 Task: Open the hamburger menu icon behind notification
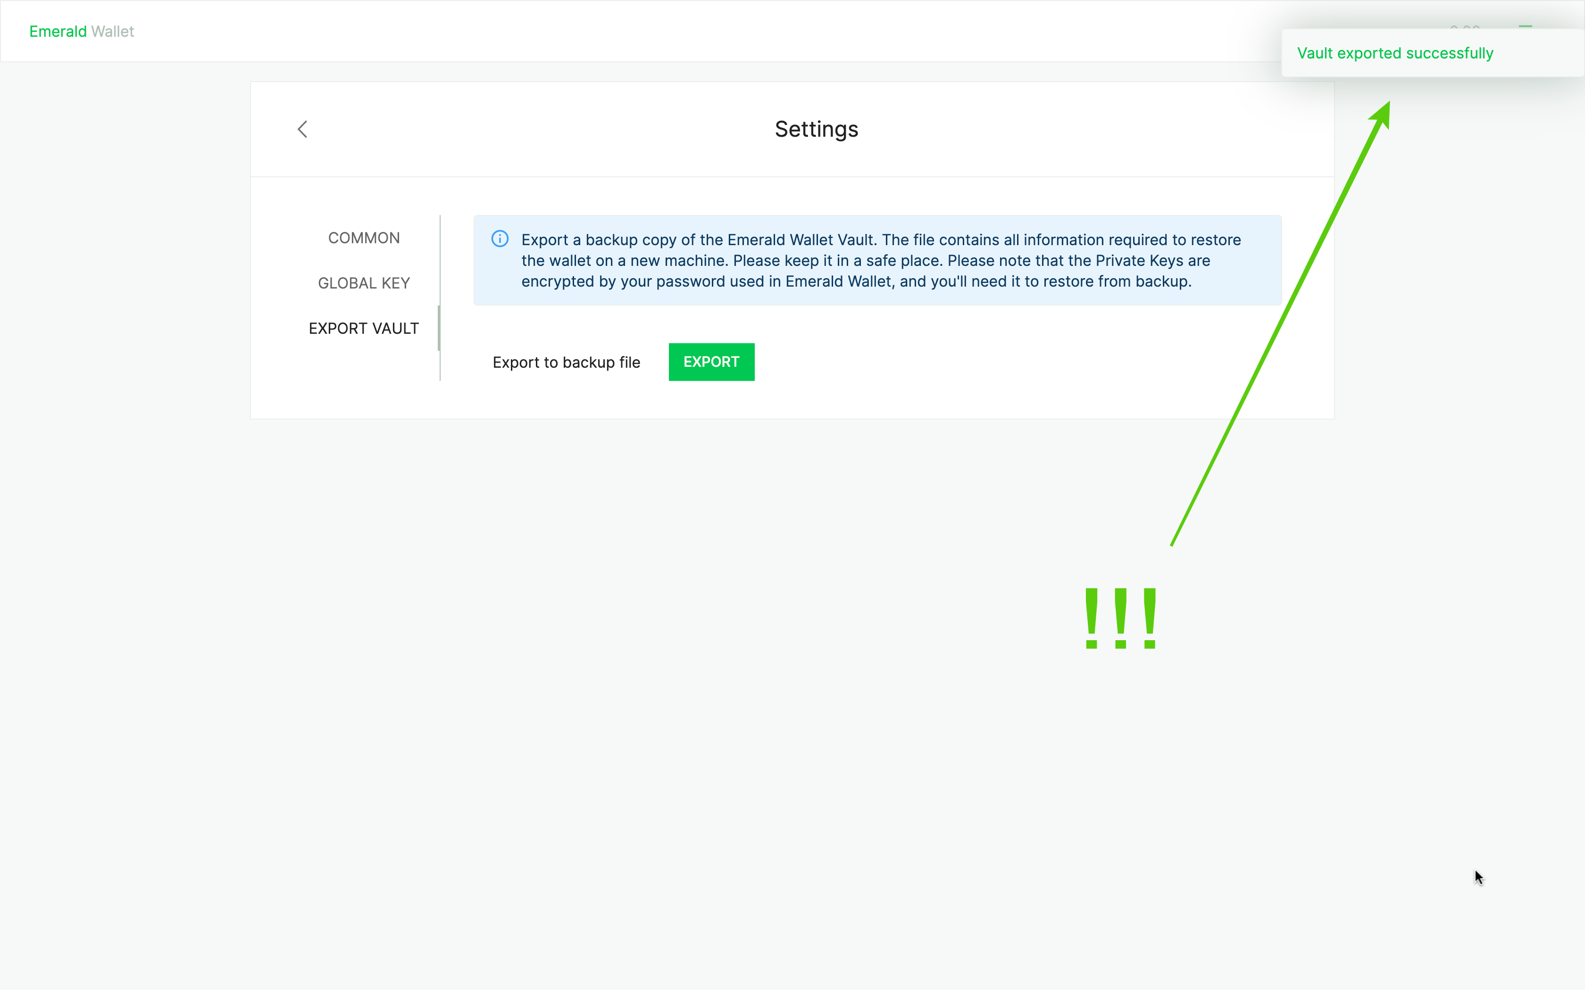point(1526,27)
